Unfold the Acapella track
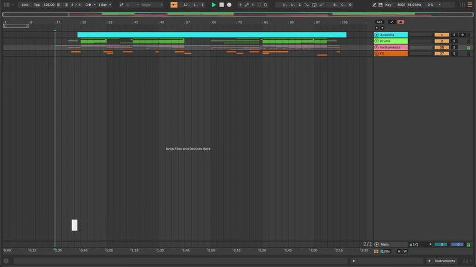 click(x=377, y=35)
